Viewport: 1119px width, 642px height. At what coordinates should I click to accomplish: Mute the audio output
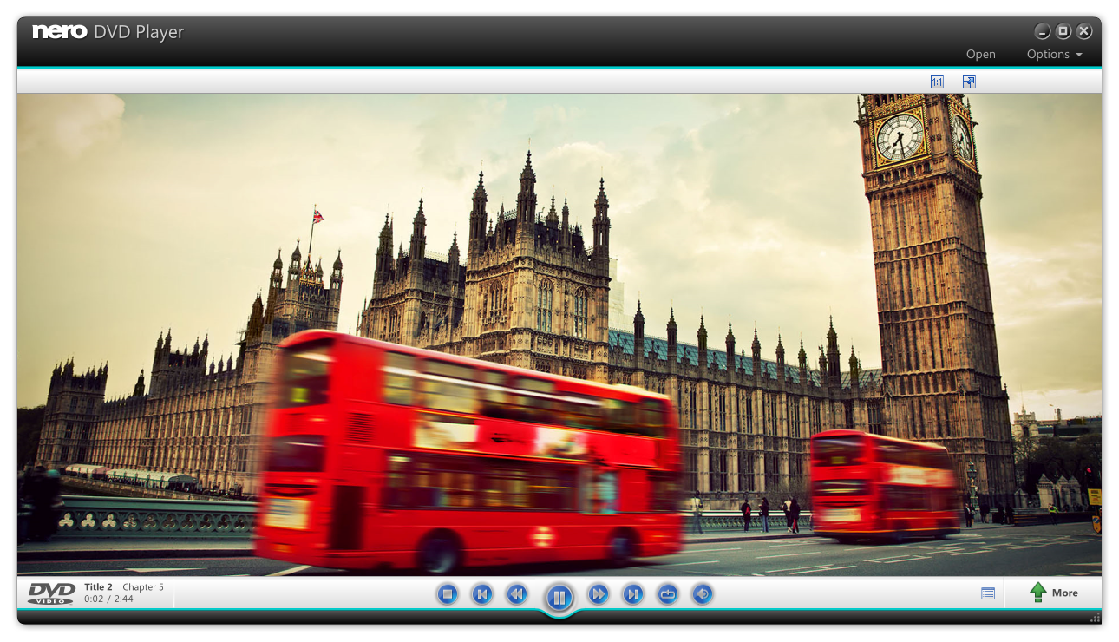702,595
